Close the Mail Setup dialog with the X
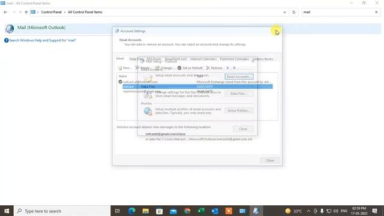The width and height of the screenshot is (384, 216). coord(253,61)
